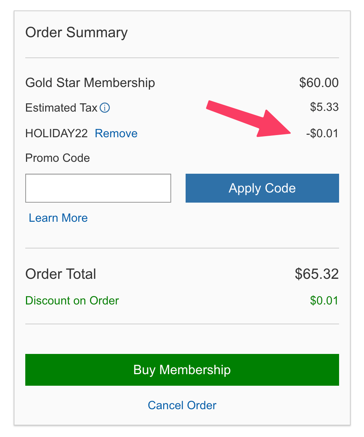
Task: Click the Estimated Tax label text
Action: click(61, 108)
